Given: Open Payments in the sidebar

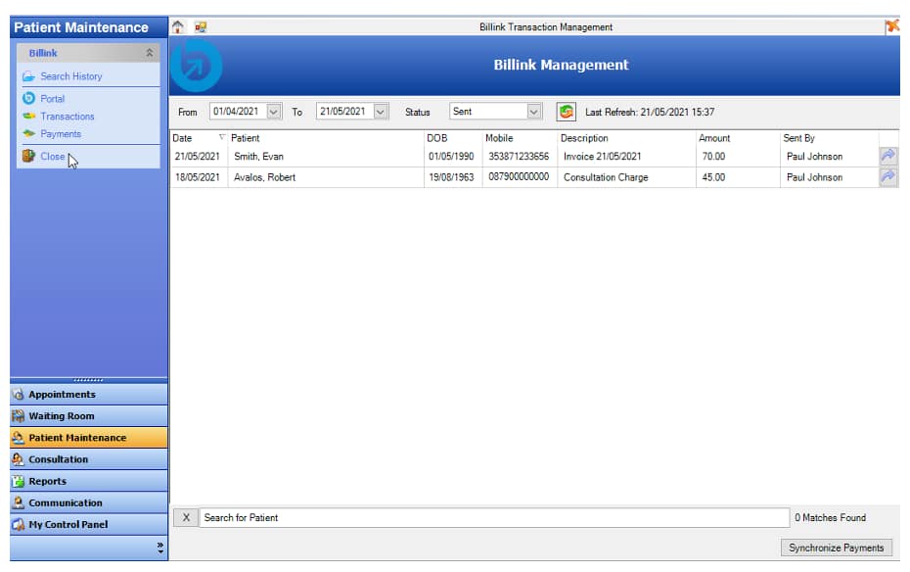Looking at the screenshot, I should tap(61, 134).
